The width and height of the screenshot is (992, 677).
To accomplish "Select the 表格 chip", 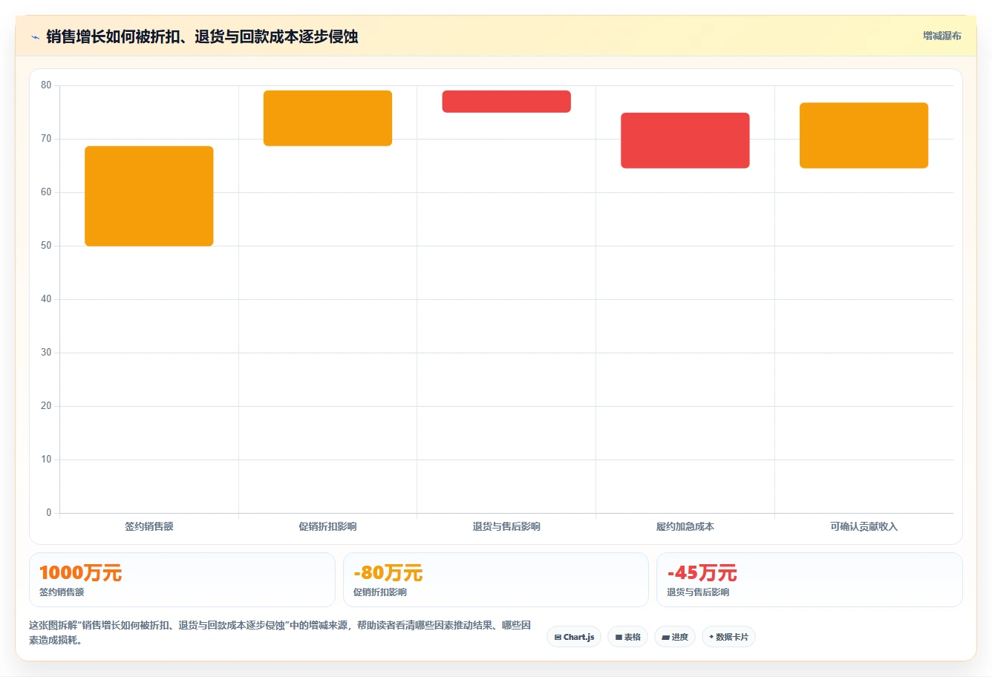I will click(627, 637).
